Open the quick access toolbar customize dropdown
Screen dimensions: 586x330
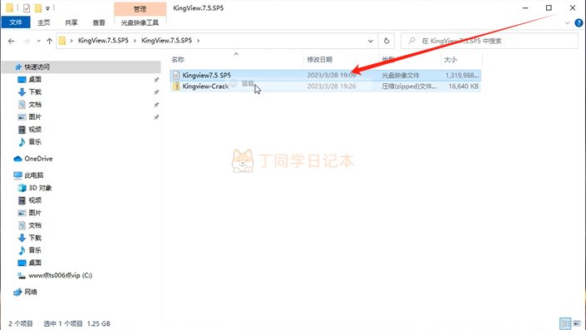pos(48,8)
